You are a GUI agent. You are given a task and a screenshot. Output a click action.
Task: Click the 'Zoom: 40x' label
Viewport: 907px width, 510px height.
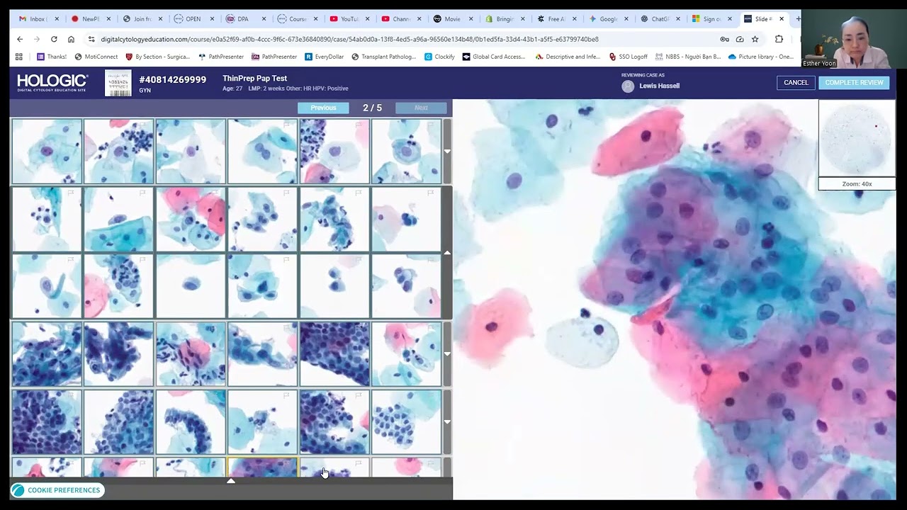pos(857,183)
